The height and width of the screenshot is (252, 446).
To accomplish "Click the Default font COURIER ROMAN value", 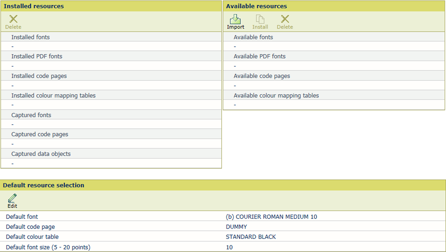I will (x=271, y=217).
